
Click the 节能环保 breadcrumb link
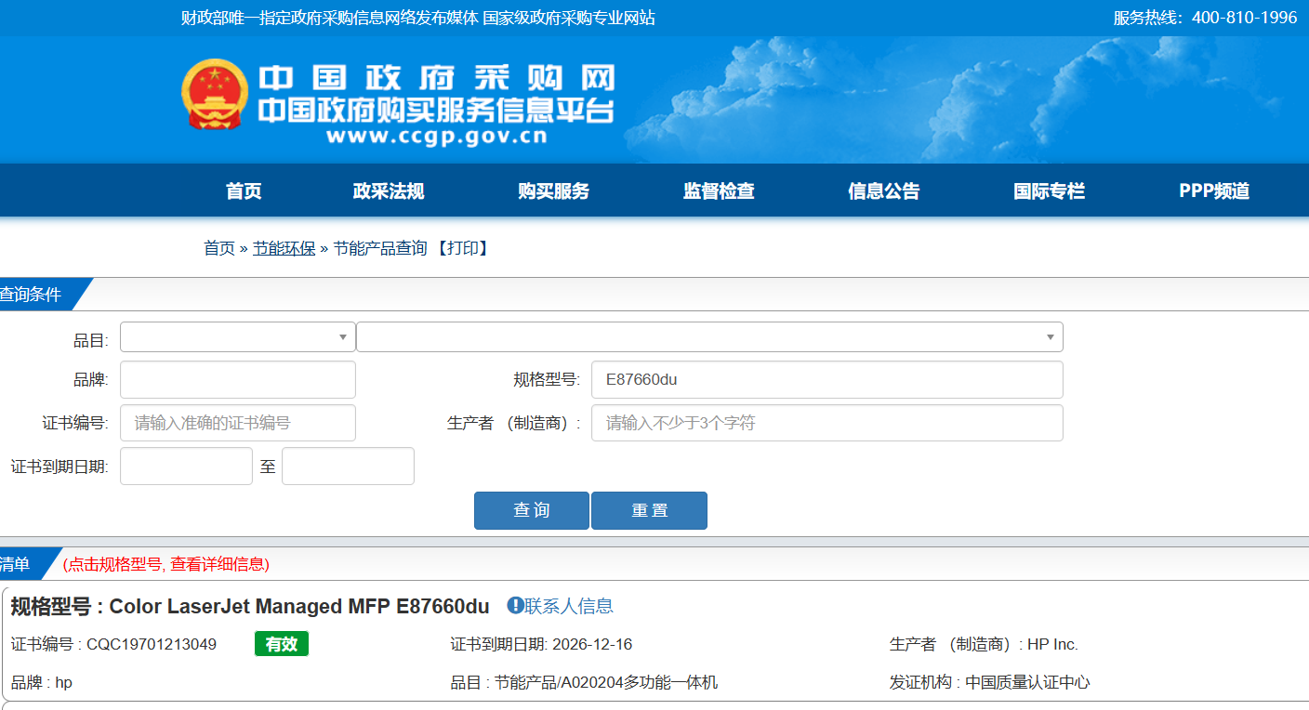(284, 248)
